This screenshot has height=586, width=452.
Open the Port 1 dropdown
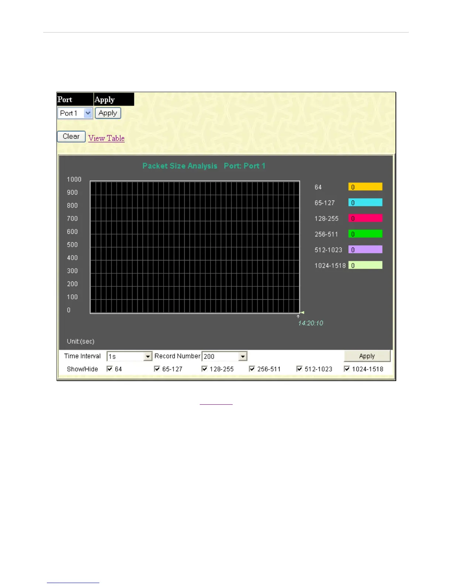[75, 113]
